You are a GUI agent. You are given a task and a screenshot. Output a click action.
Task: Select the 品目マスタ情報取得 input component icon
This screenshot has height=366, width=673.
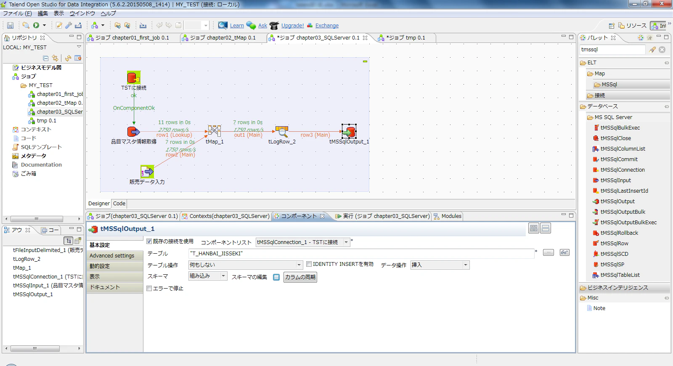(x=134, y=131)
